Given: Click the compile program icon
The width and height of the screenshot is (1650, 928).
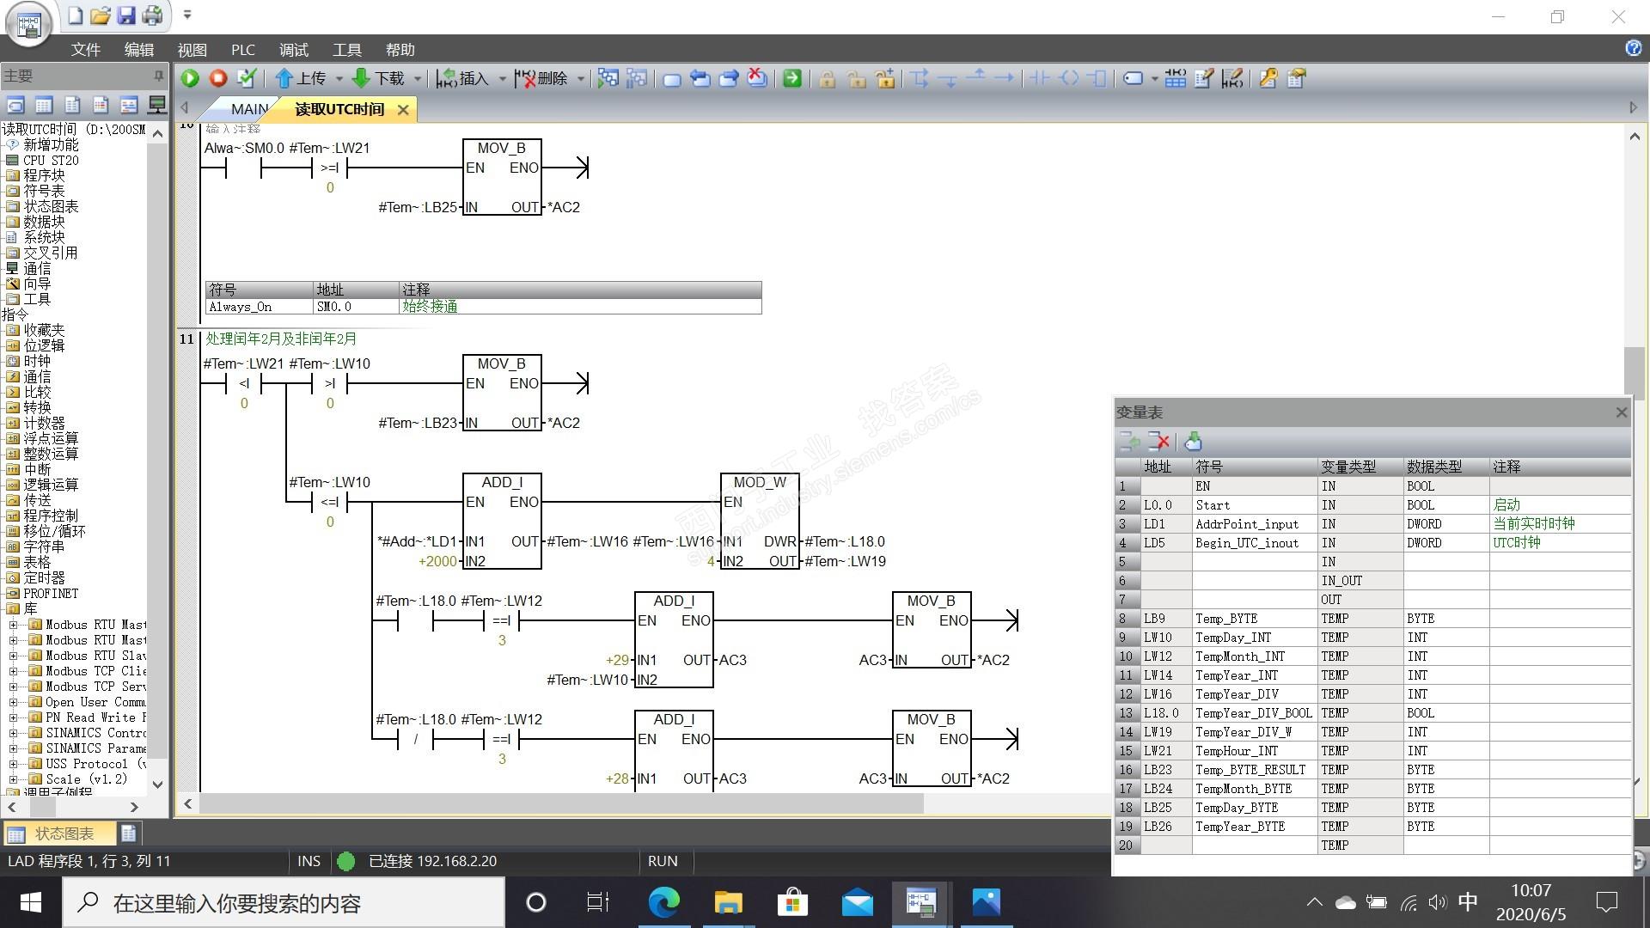Looking at the screenshot, I should [x=247, y=78].
